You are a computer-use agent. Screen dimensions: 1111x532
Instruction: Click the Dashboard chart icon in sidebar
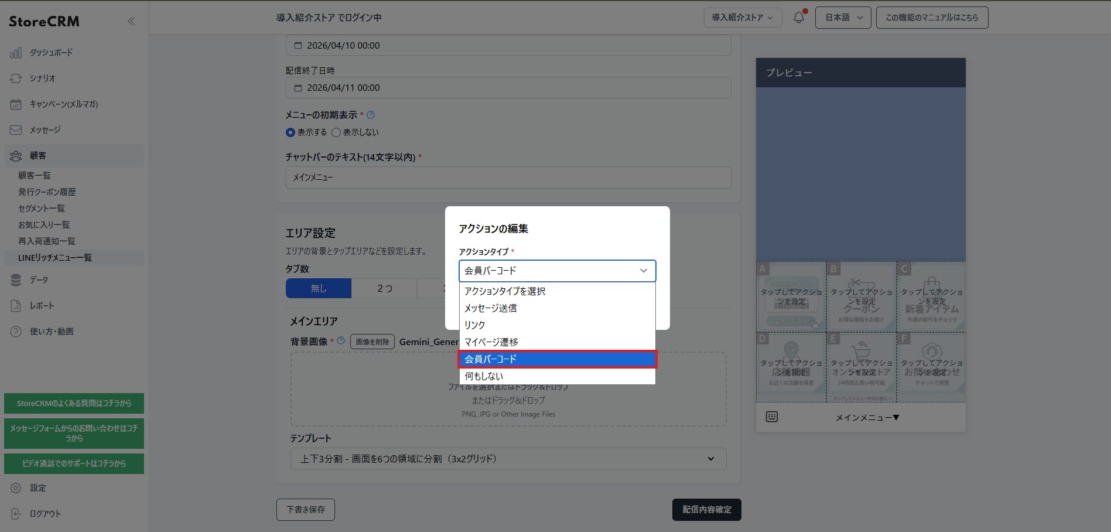[16, 53]
